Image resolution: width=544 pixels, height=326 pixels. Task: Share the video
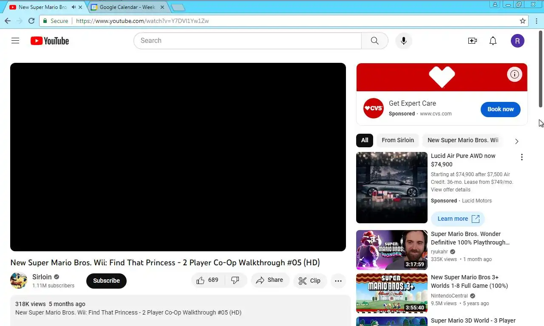270,280
